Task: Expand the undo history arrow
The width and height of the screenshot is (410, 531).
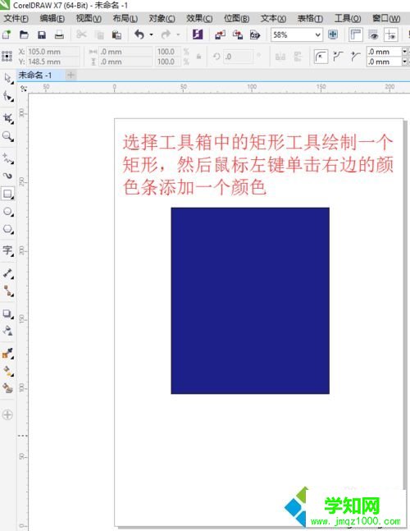Action: [151, 34]
